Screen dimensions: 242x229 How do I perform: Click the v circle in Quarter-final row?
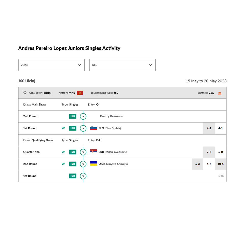pyautogui.click(x=83, y=152)
